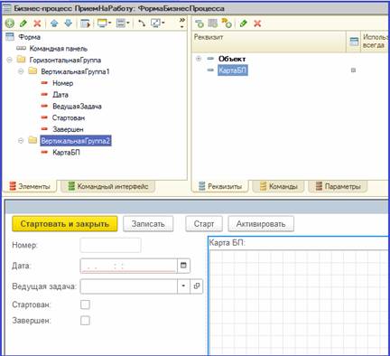The height and width of the screenshot is (356, 390).
Task: Toggle the Завершен checkbox
Action: (85, 320)
